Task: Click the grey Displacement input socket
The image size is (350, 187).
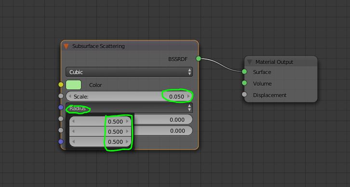Action: (x=244, y=94)
